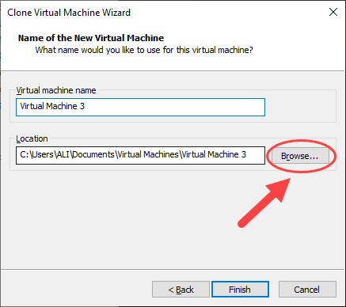Close the wizard window with X
Screen dimensions: 346x307
333,12
